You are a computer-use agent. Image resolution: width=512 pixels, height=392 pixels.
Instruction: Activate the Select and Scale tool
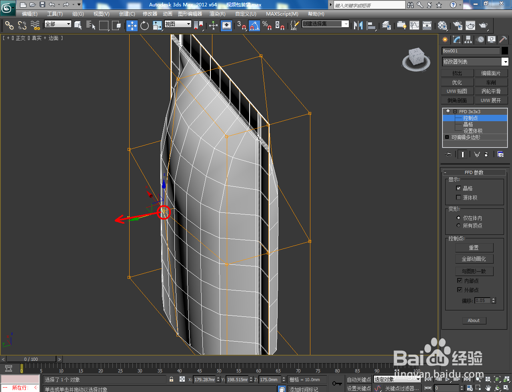point(157,26)
